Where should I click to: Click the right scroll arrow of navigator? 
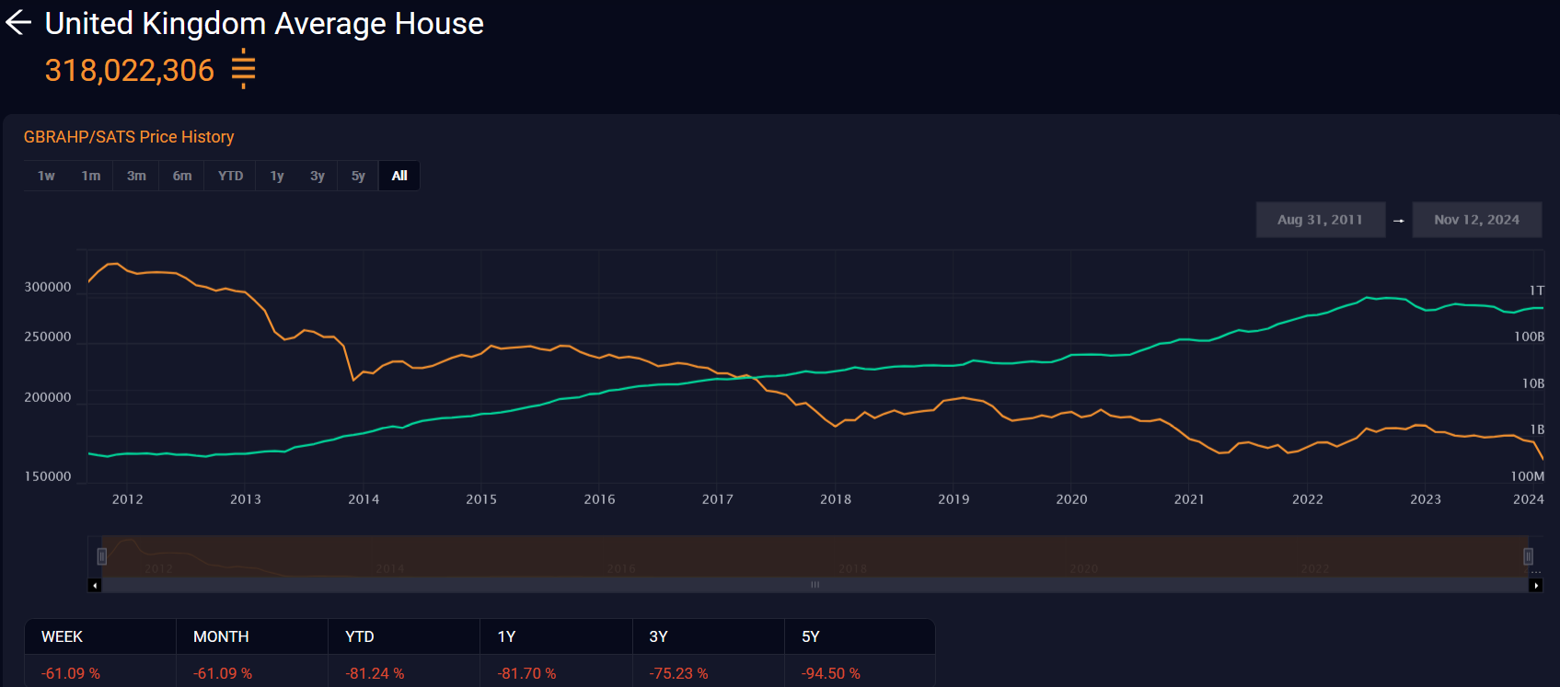coord(1535,585)
